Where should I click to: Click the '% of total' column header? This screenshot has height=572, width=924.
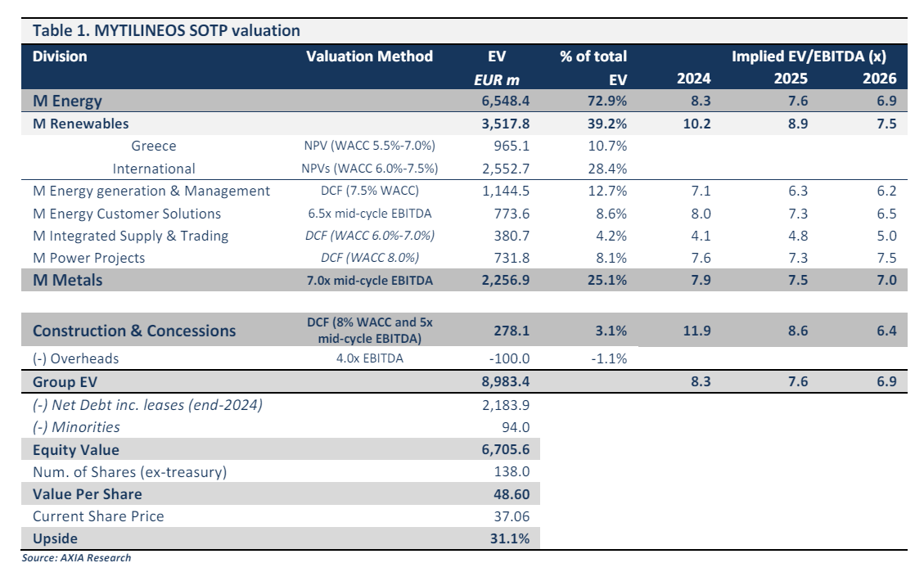point(593,56)
